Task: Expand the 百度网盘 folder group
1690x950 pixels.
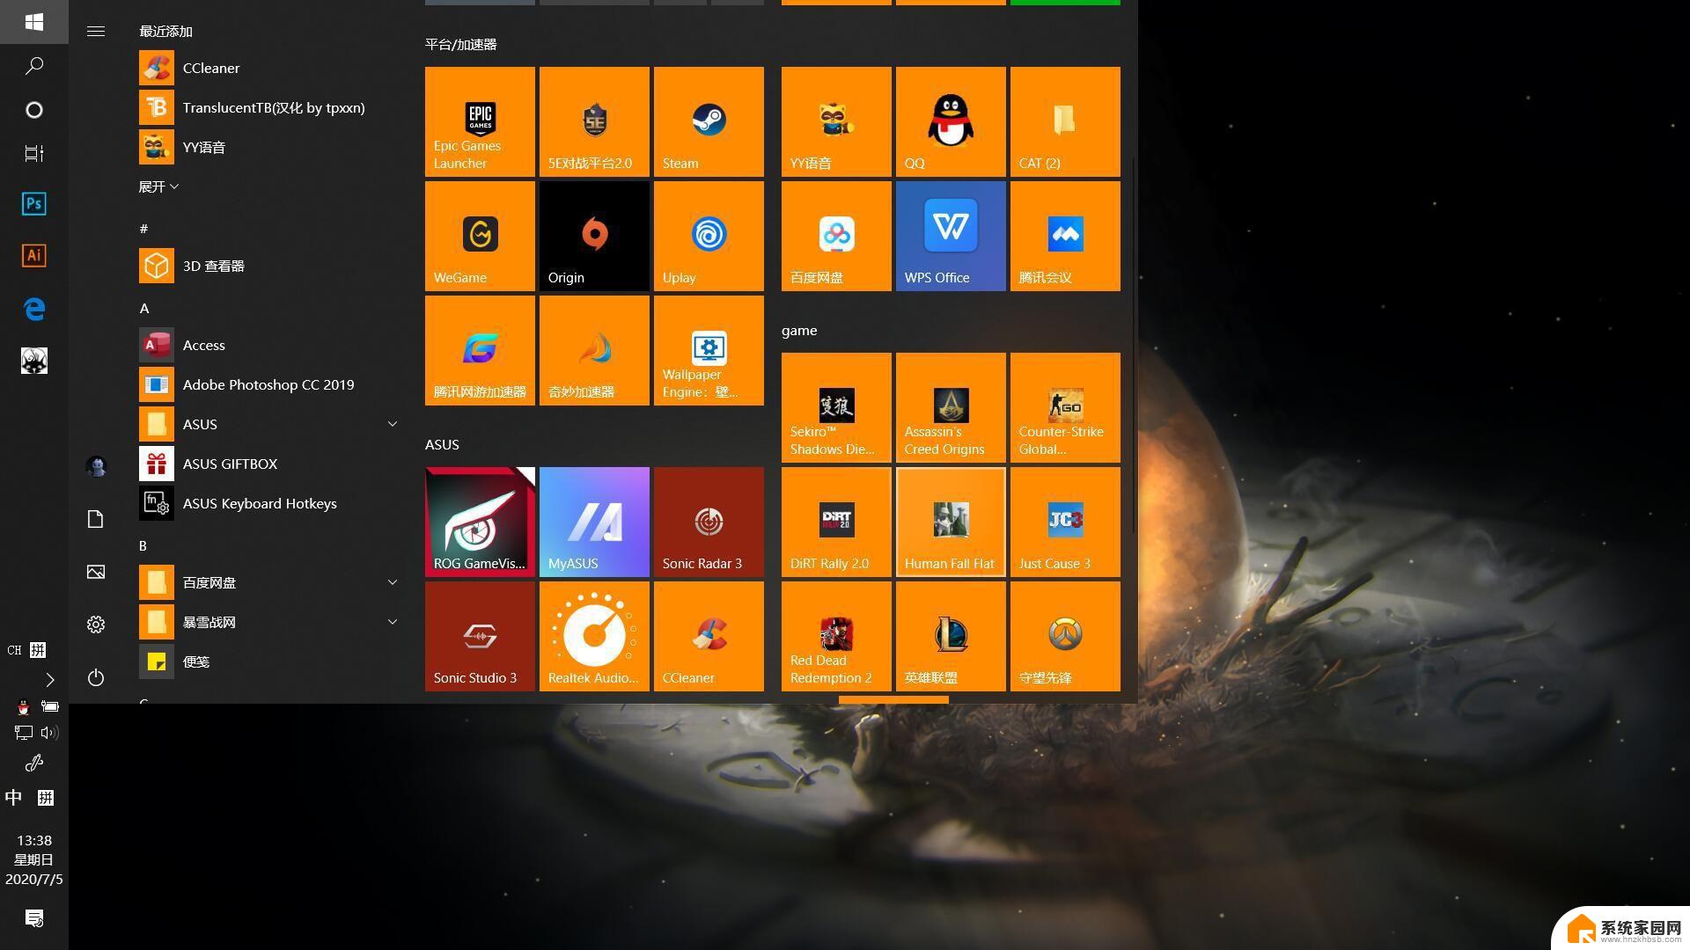Action: [393, 581]
